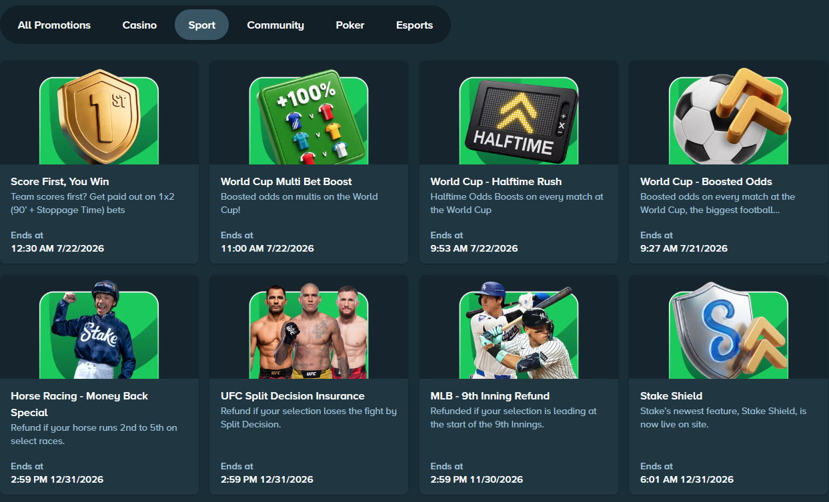
Task: Click 'Boosted odds on every match' description
Action: (x=718, y=204)
